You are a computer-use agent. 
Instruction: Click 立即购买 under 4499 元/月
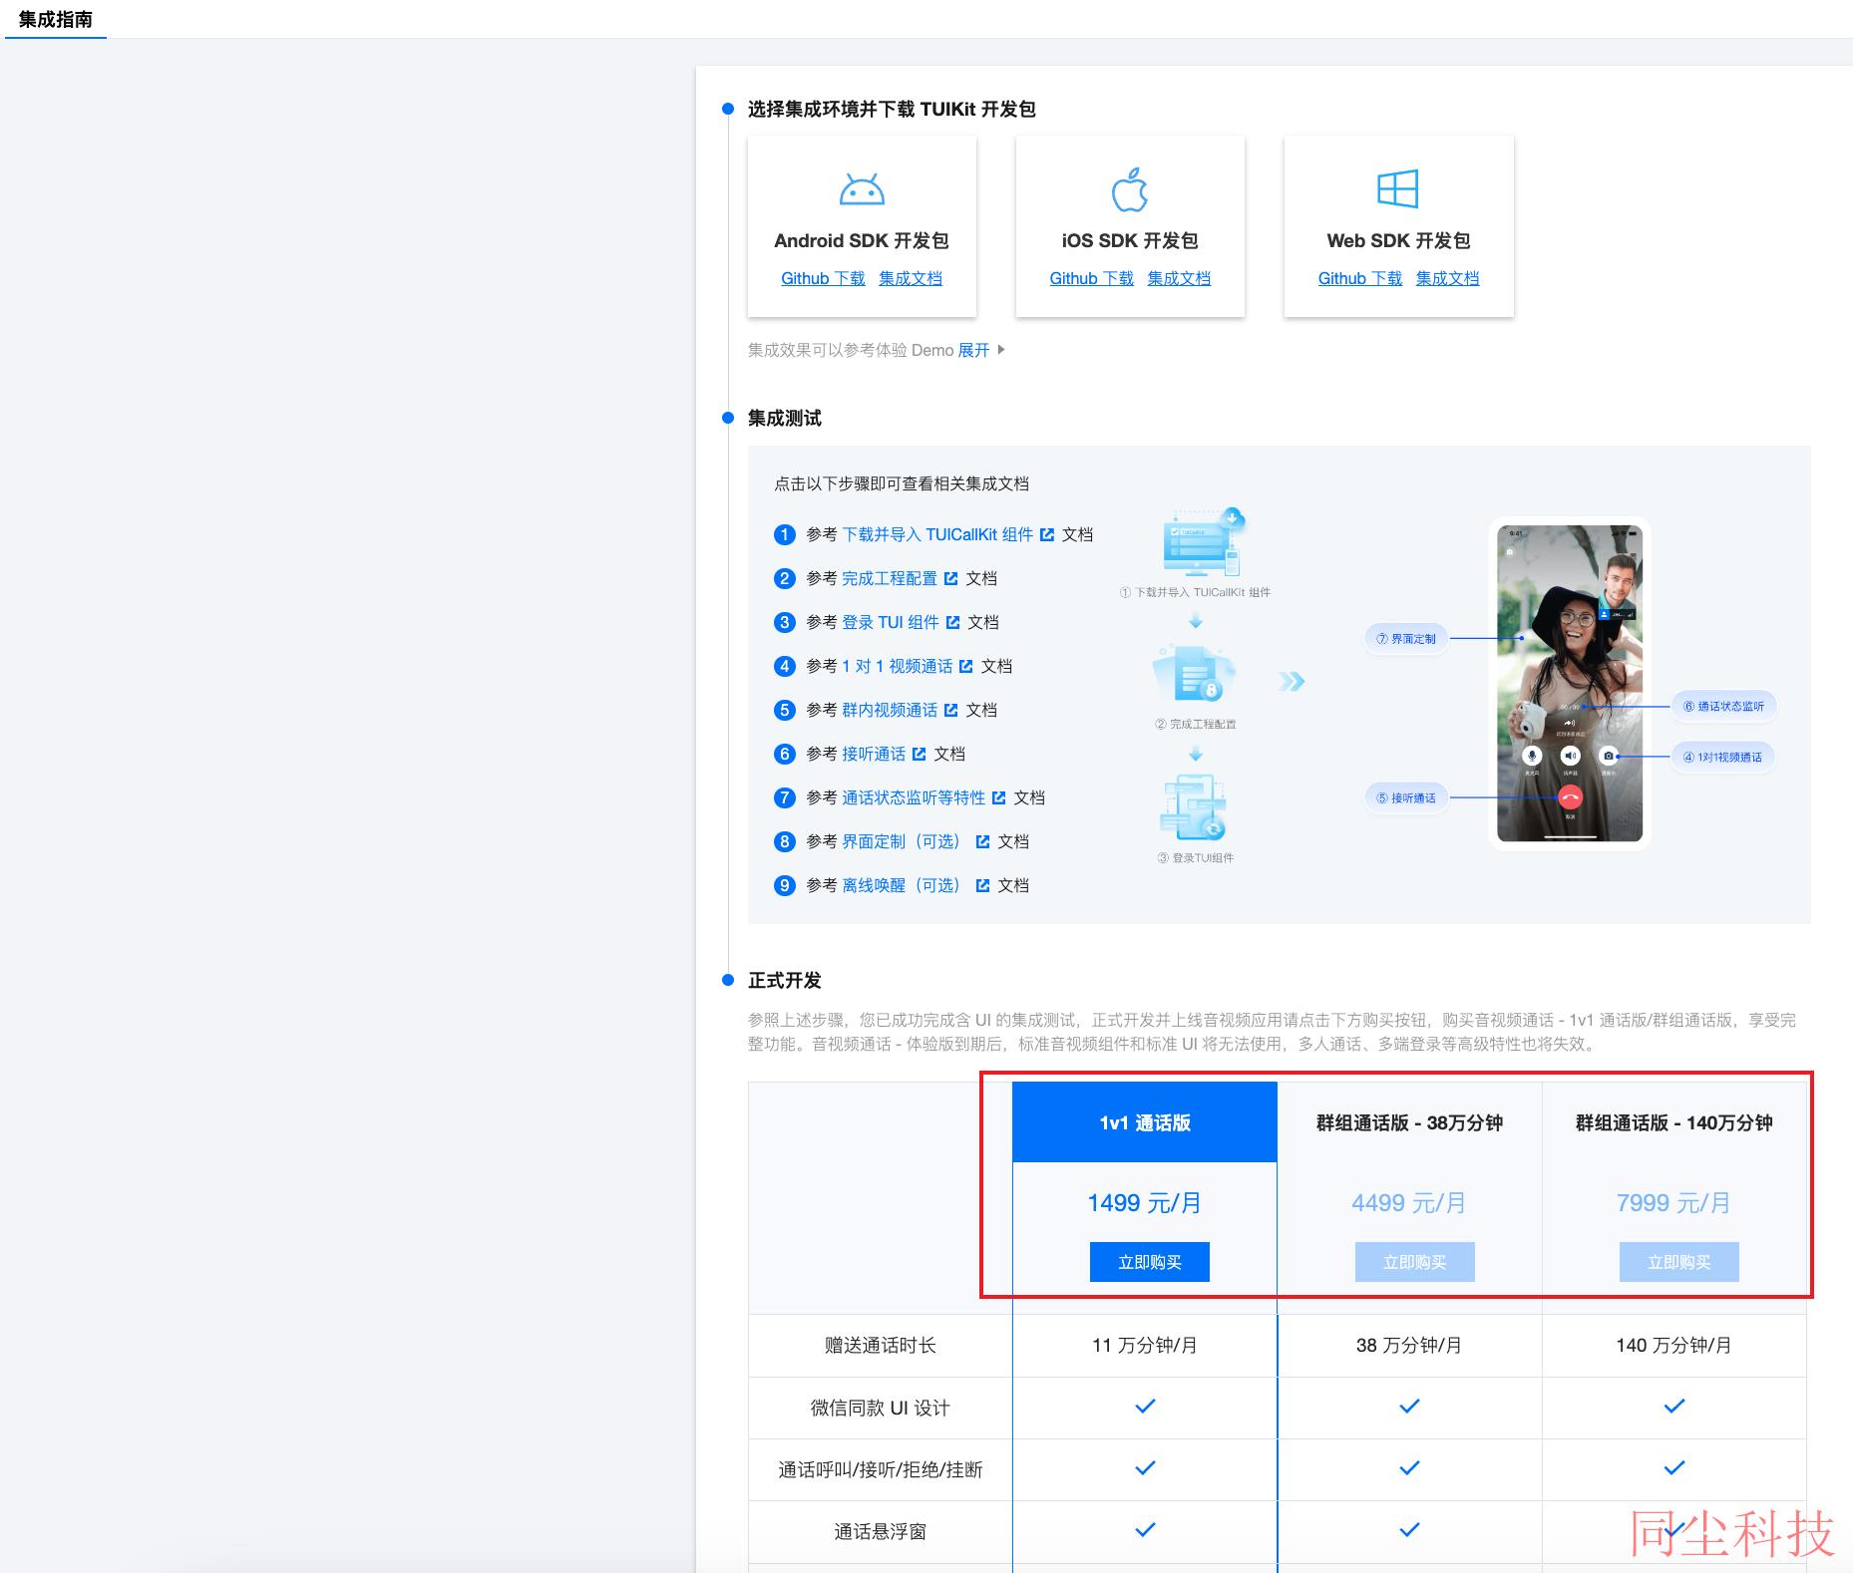click(1414, 1262)
